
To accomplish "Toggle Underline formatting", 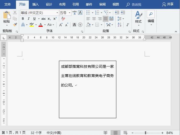I will tap(34, 19).
